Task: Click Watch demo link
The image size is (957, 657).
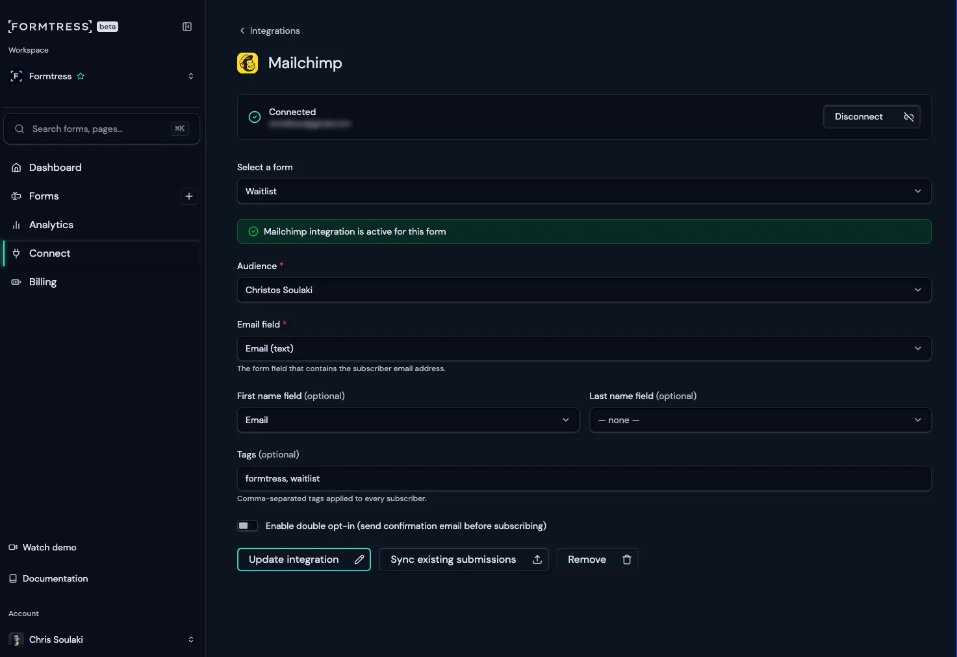Action: (x=43, y=547)
